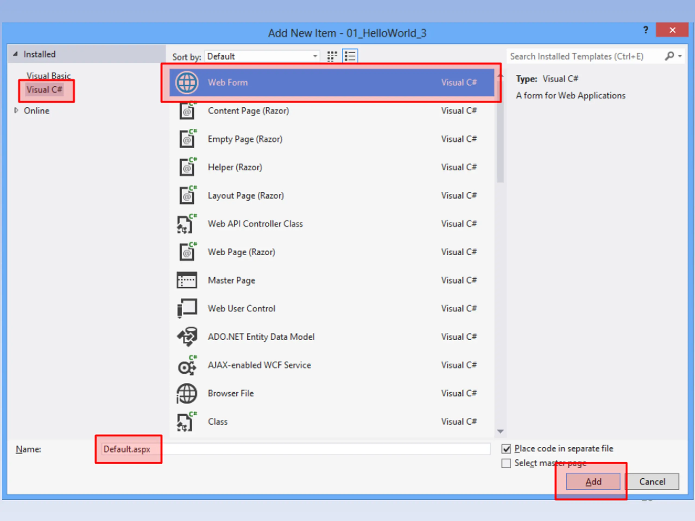Select the Web Page (Razor) text label
This screenshot has height=521, width=695.
click(242, 252)
